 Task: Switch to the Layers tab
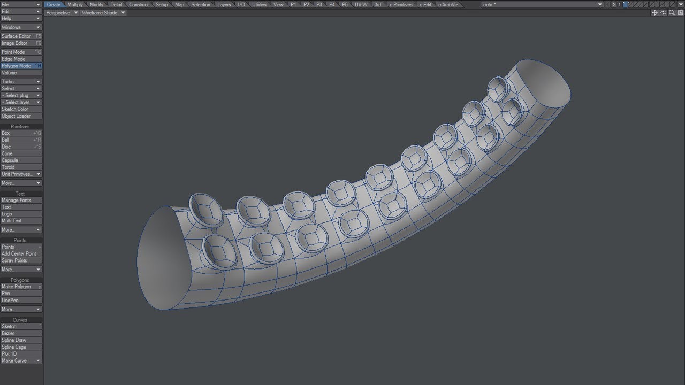point(224,5)
